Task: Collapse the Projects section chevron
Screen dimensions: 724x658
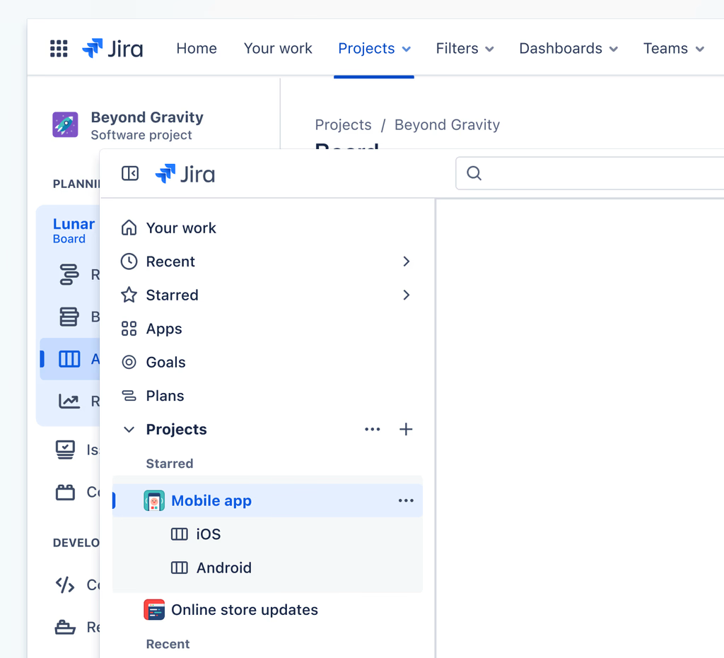Action: coord(129,430)
